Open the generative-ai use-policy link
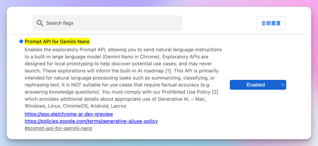 click(x=91, y=121)
